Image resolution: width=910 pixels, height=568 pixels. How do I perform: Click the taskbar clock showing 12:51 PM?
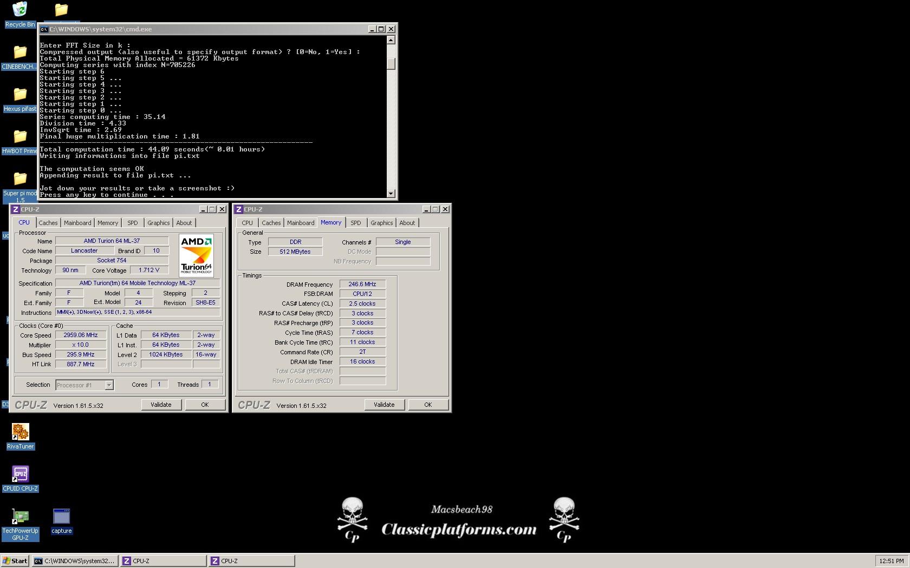point(892,561)
